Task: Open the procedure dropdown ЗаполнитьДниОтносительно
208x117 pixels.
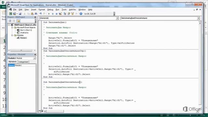Action: (x=198, y=18)
